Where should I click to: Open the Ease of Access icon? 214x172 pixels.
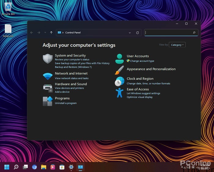[x=120, y=93]
